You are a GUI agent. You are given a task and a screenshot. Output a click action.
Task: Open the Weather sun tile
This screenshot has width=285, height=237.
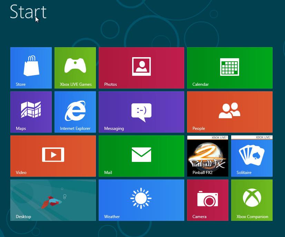pos(141,200)
